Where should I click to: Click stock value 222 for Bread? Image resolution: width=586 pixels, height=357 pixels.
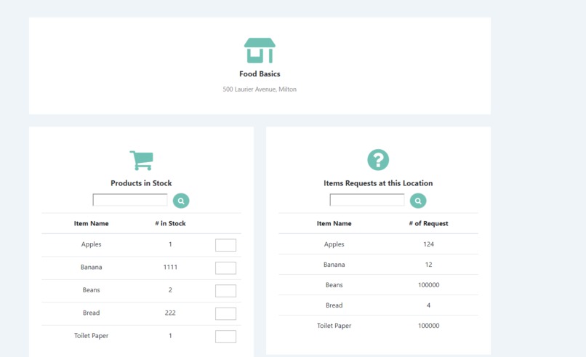pos(170,313)
